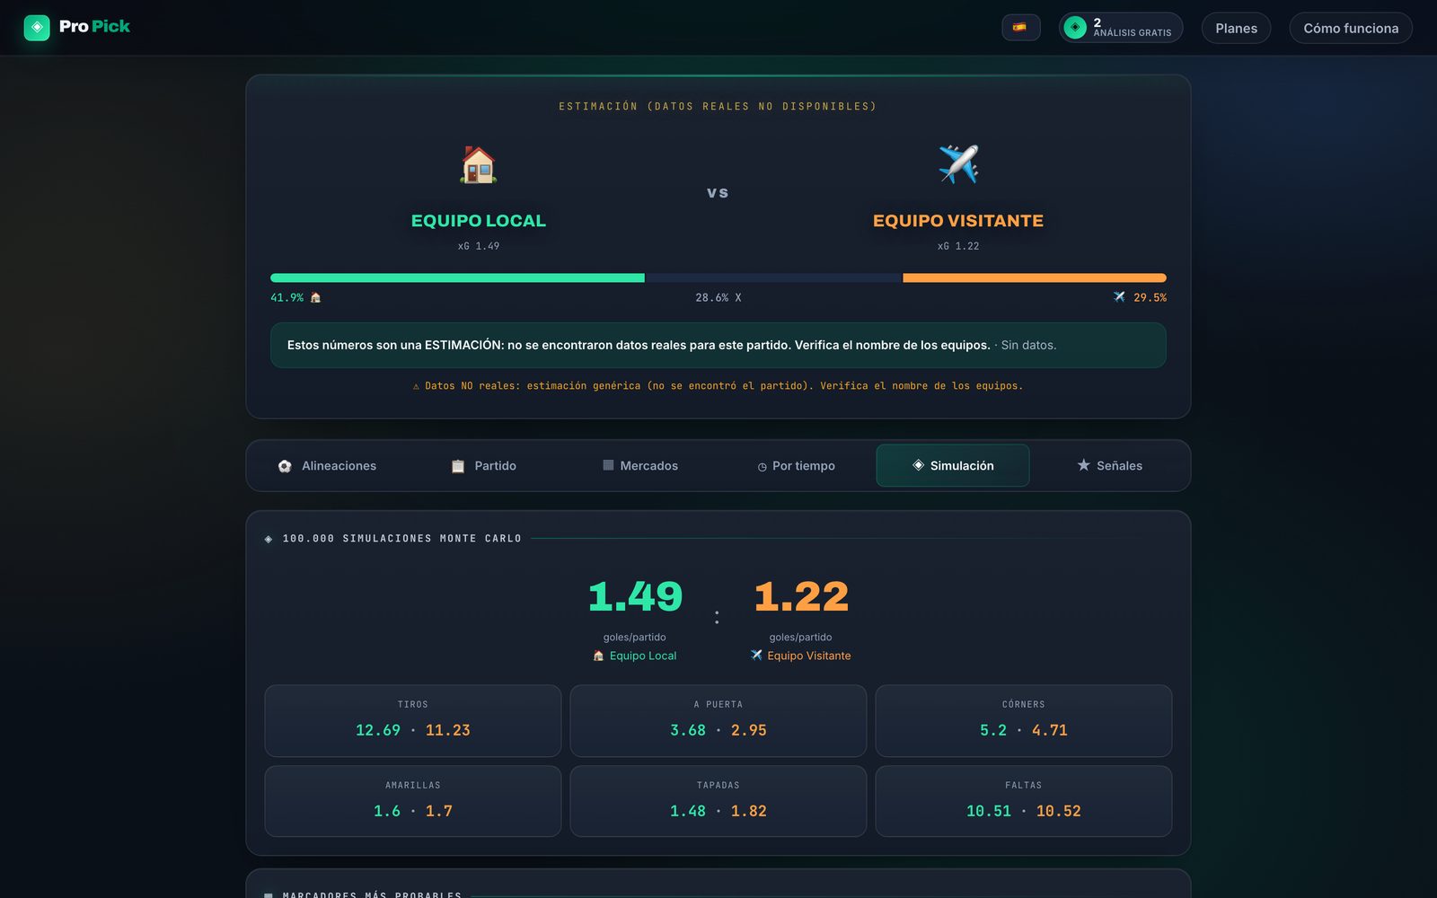Viewport: 1437px width, 898px height.
Task: Click the Tapadas stat card
Action: [x=718, y=801]
